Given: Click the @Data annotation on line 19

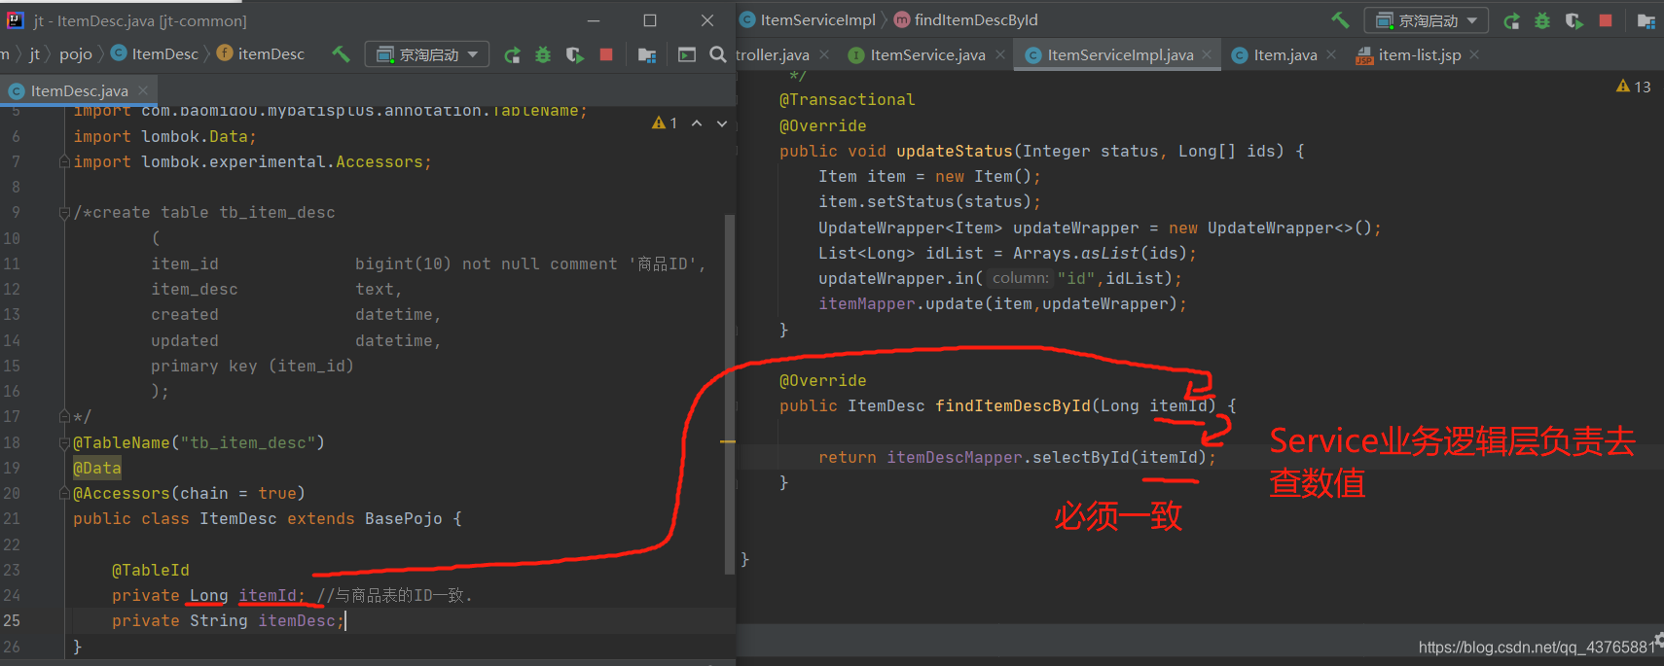Looking at the screenshot, I should pos(97,468).
